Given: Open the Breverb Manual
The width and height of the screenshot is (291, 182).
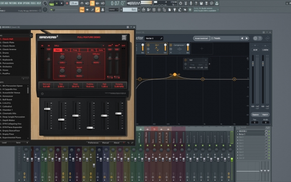Looking at the screenshot, I should (x=105, y=142).
